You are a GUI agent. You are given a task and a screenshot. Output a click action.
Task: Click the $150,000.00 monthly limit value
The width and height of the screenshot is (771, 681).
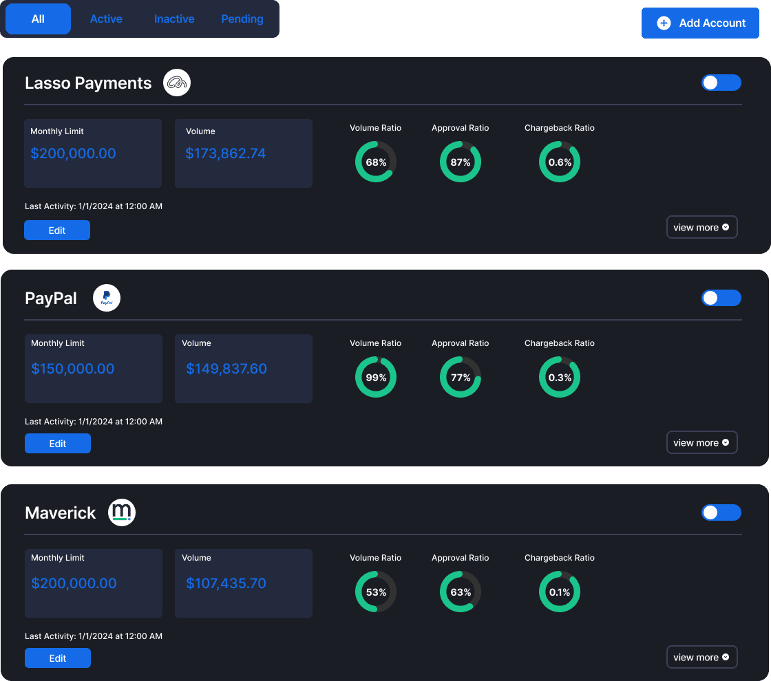[73, 369]
